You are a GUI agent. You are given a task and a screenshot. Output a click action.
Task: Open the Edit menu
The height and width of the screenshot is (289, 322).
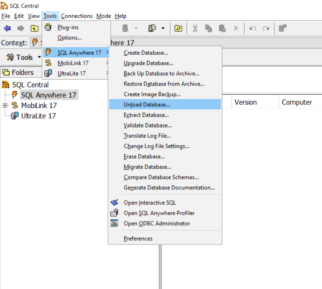(x=19, y=16)
